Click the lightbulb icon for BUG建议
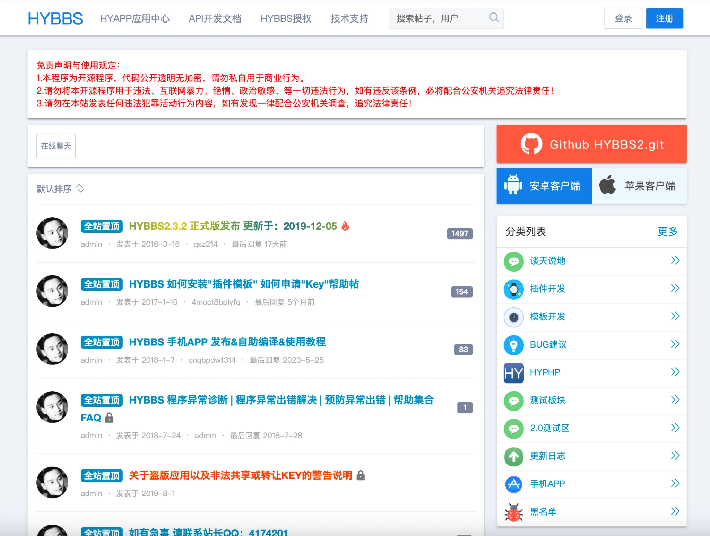Viewport: 710px width, 536px height. point(514,345)
